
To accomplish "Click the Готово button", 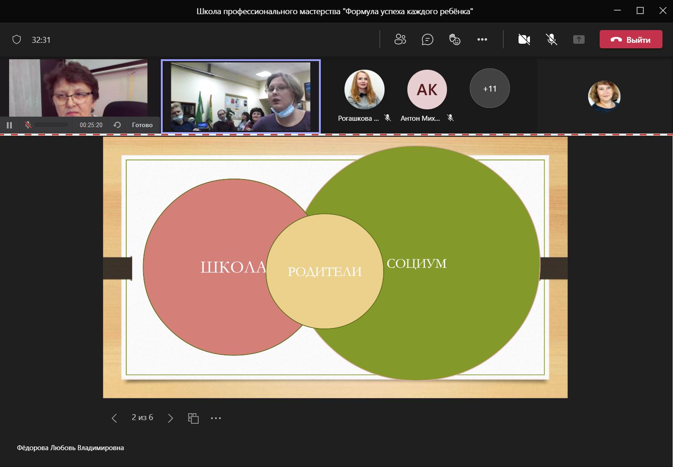I will click(x=142, y=125).
